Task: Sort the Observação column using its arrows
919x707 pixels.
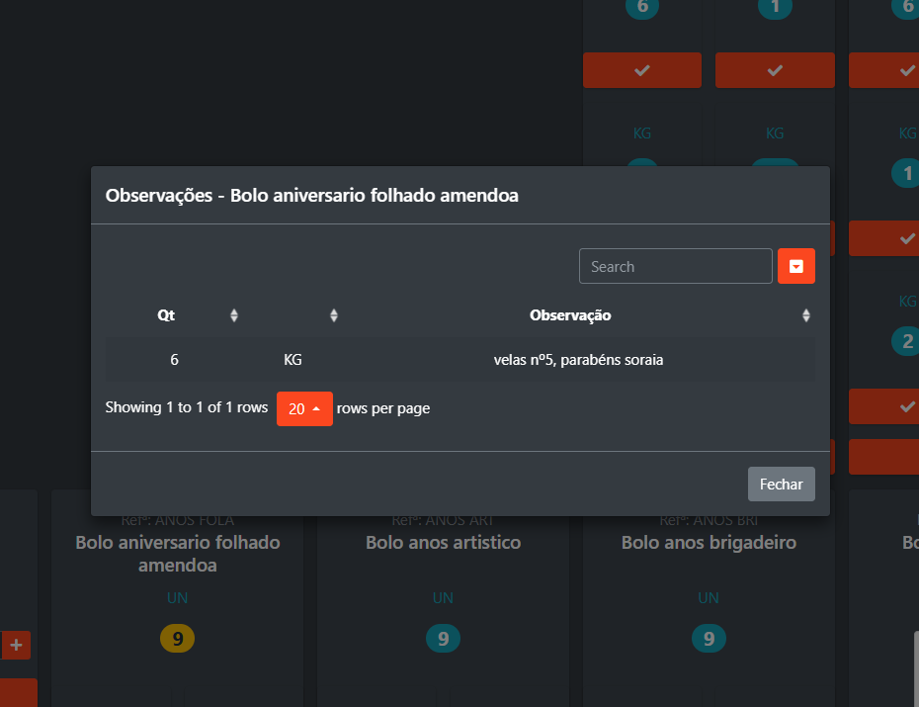Action: click(806, 315)
